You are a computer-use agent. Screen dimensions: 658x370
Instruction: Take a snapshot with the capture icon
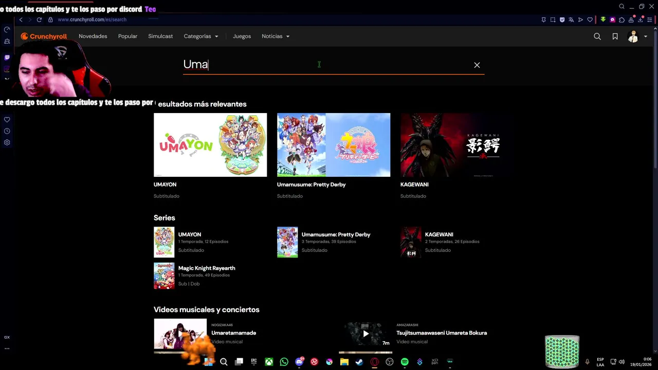(x=553, y=20)
